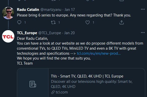Retweet Radu Catalin's 6 series tweet
Viewport: 147px width, 97px height.
tap(53, 22)
